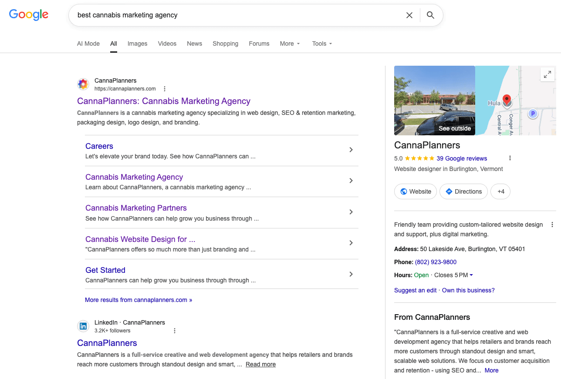Screen dimensions: 561x379
Task: Click in the search query input field
Action: point(237,15)
